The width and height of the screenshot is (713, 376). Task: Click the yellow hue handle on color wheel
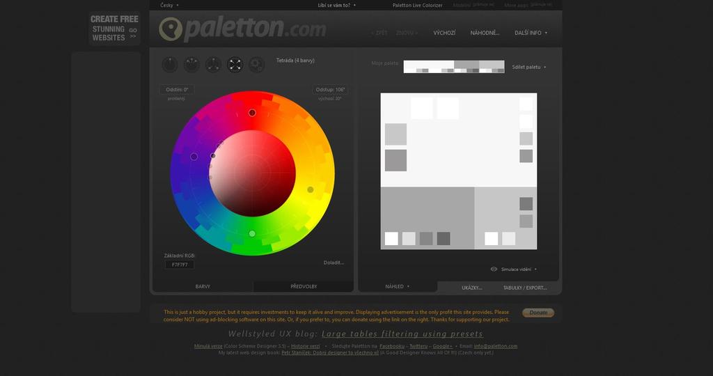pos(310,189)
